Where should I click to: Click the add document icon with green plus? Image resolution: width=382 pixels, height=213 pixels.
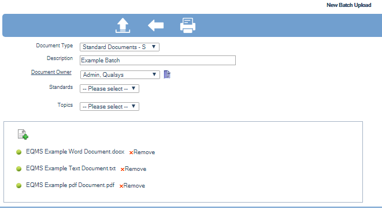23,134
